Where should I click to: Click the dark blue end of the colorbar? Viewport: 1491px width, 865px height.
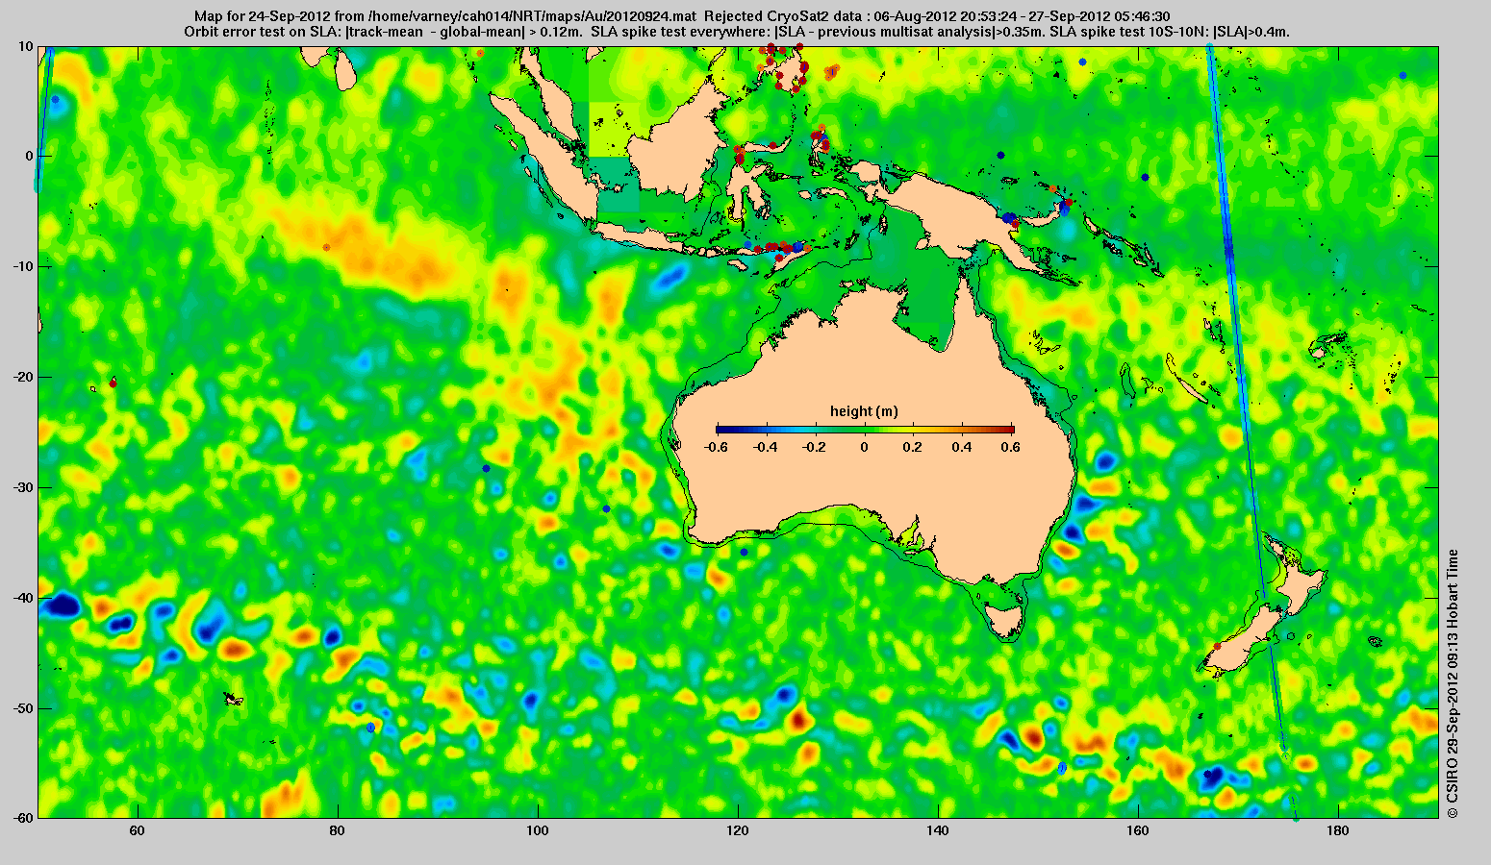[721, 429]
